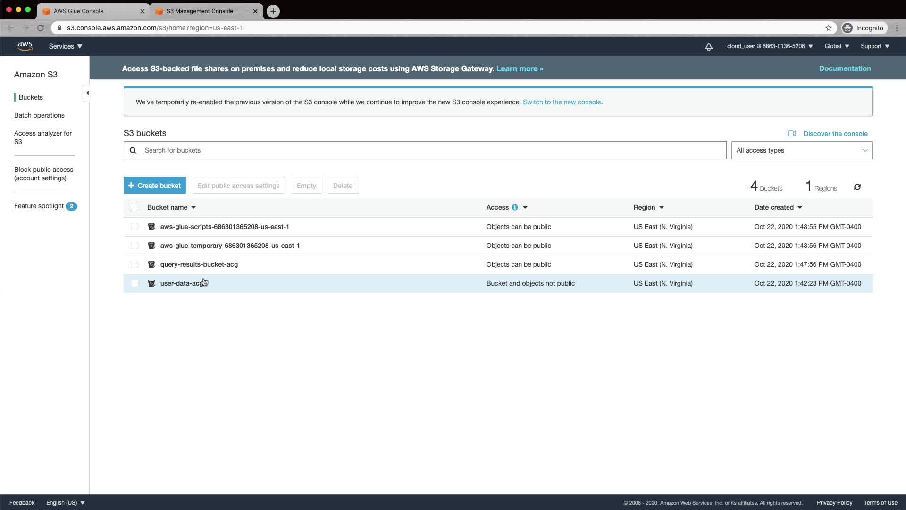Open the cloud_user account dropdown
The image size is (906, 510).
click(x=769, y=46)
